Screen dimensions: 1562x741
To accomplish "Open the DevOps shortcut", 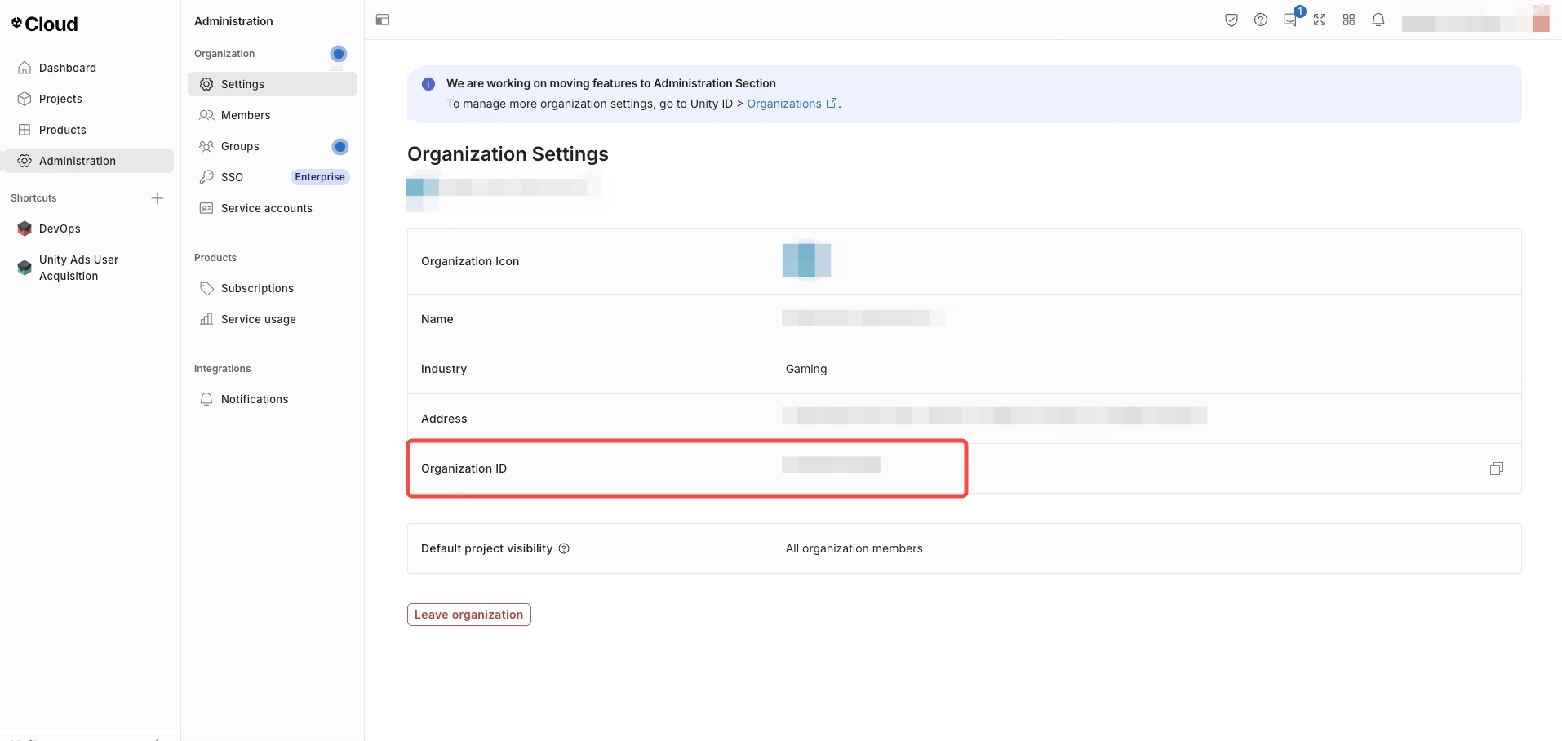I will coord(60,229).
